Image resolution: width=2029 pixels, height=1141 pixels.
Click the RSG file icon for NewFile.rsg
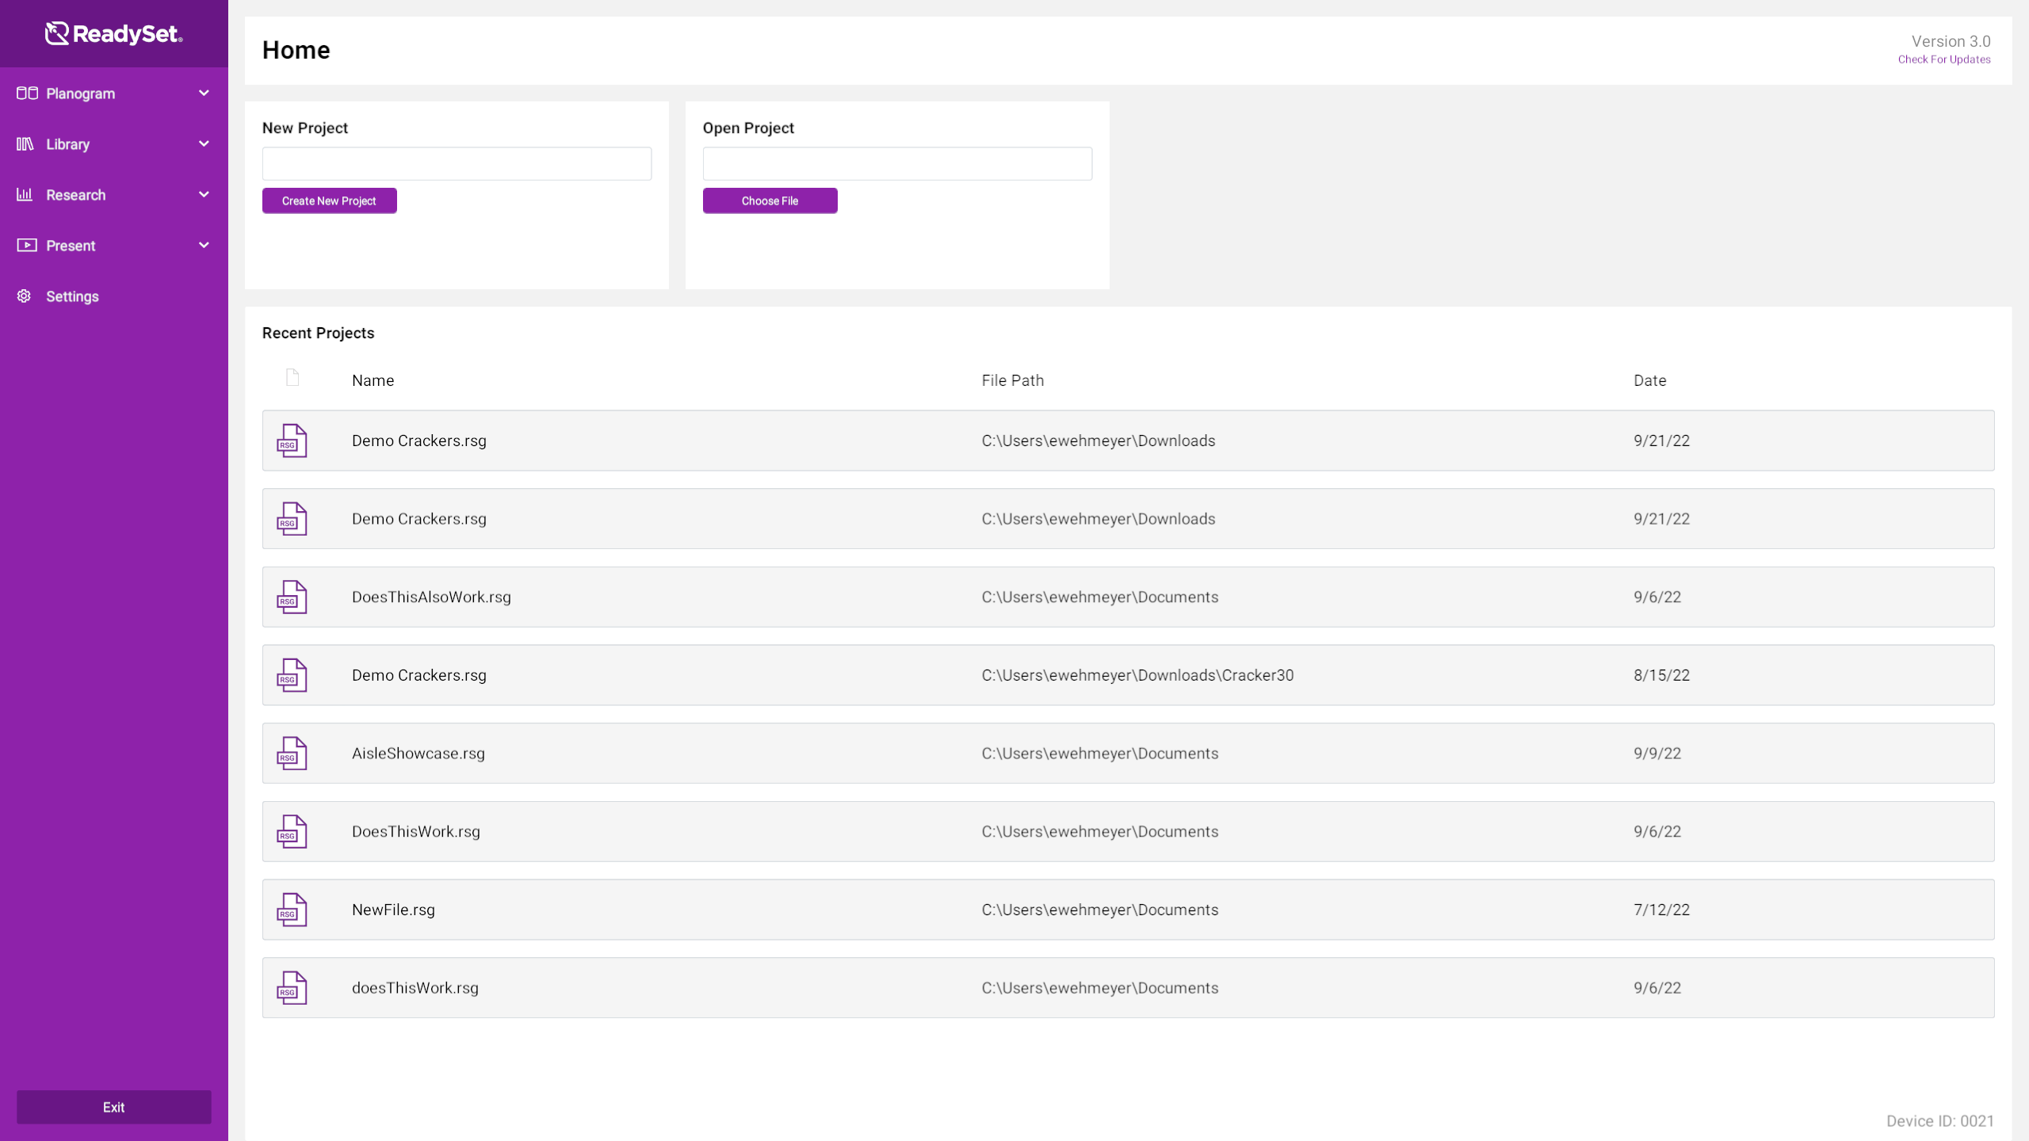coord(292,910)
